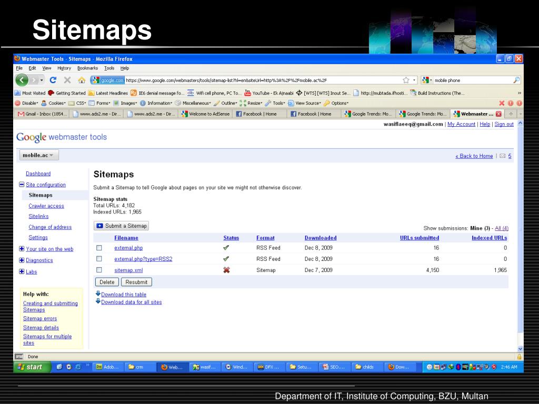Open the Sitemap errors help link
The height and width of the screenshot is (404, 539).
point(40,318)
